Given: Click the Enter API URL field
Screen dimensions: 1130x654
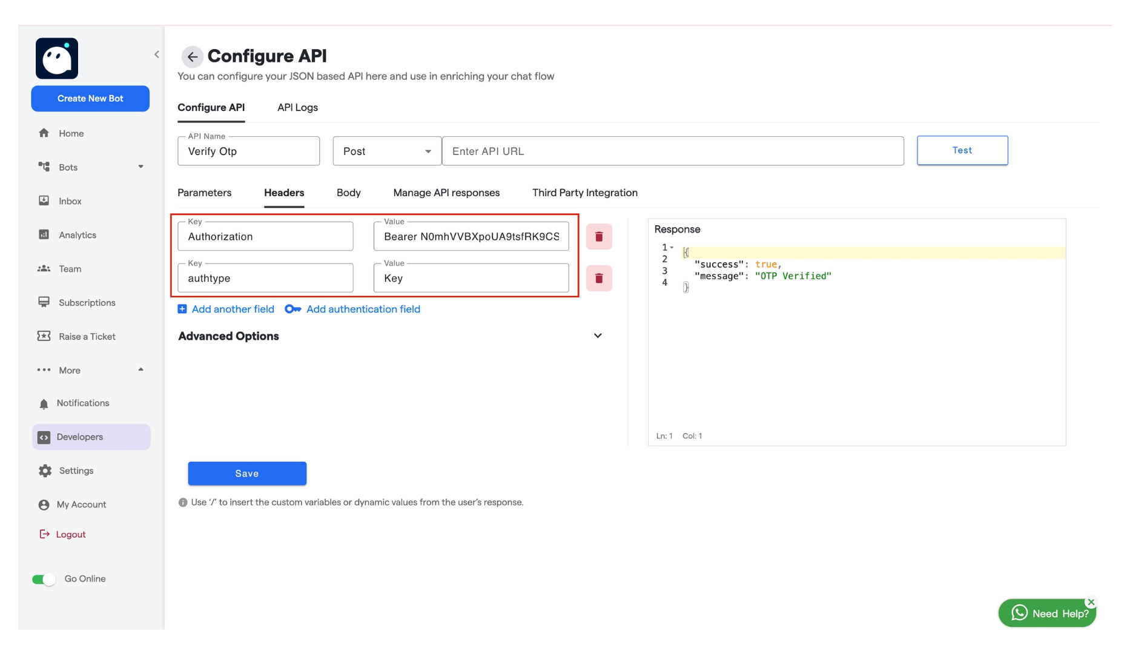Looking at the screenshot, I should click(x=673, y=151).
